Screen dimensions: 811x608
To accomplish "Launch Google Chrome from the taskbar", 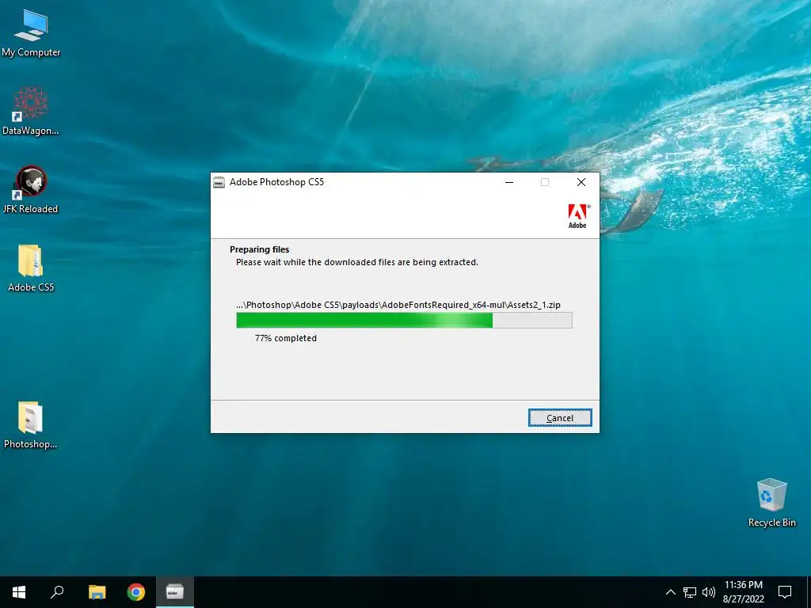I will tap(136, 592).
